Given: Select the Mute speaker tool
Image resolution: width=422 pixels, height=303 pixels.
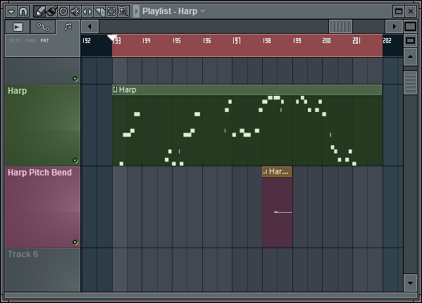Looking at the screenshot, I should 75,11.
